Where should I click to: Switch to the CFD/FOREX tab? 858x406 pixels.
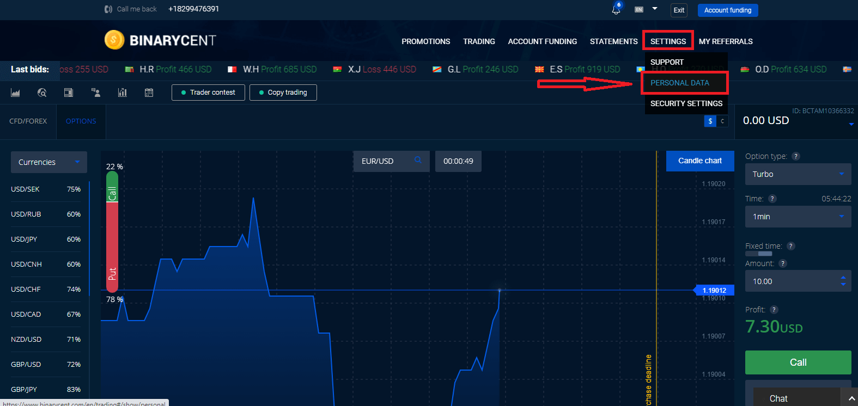point(28,121)
